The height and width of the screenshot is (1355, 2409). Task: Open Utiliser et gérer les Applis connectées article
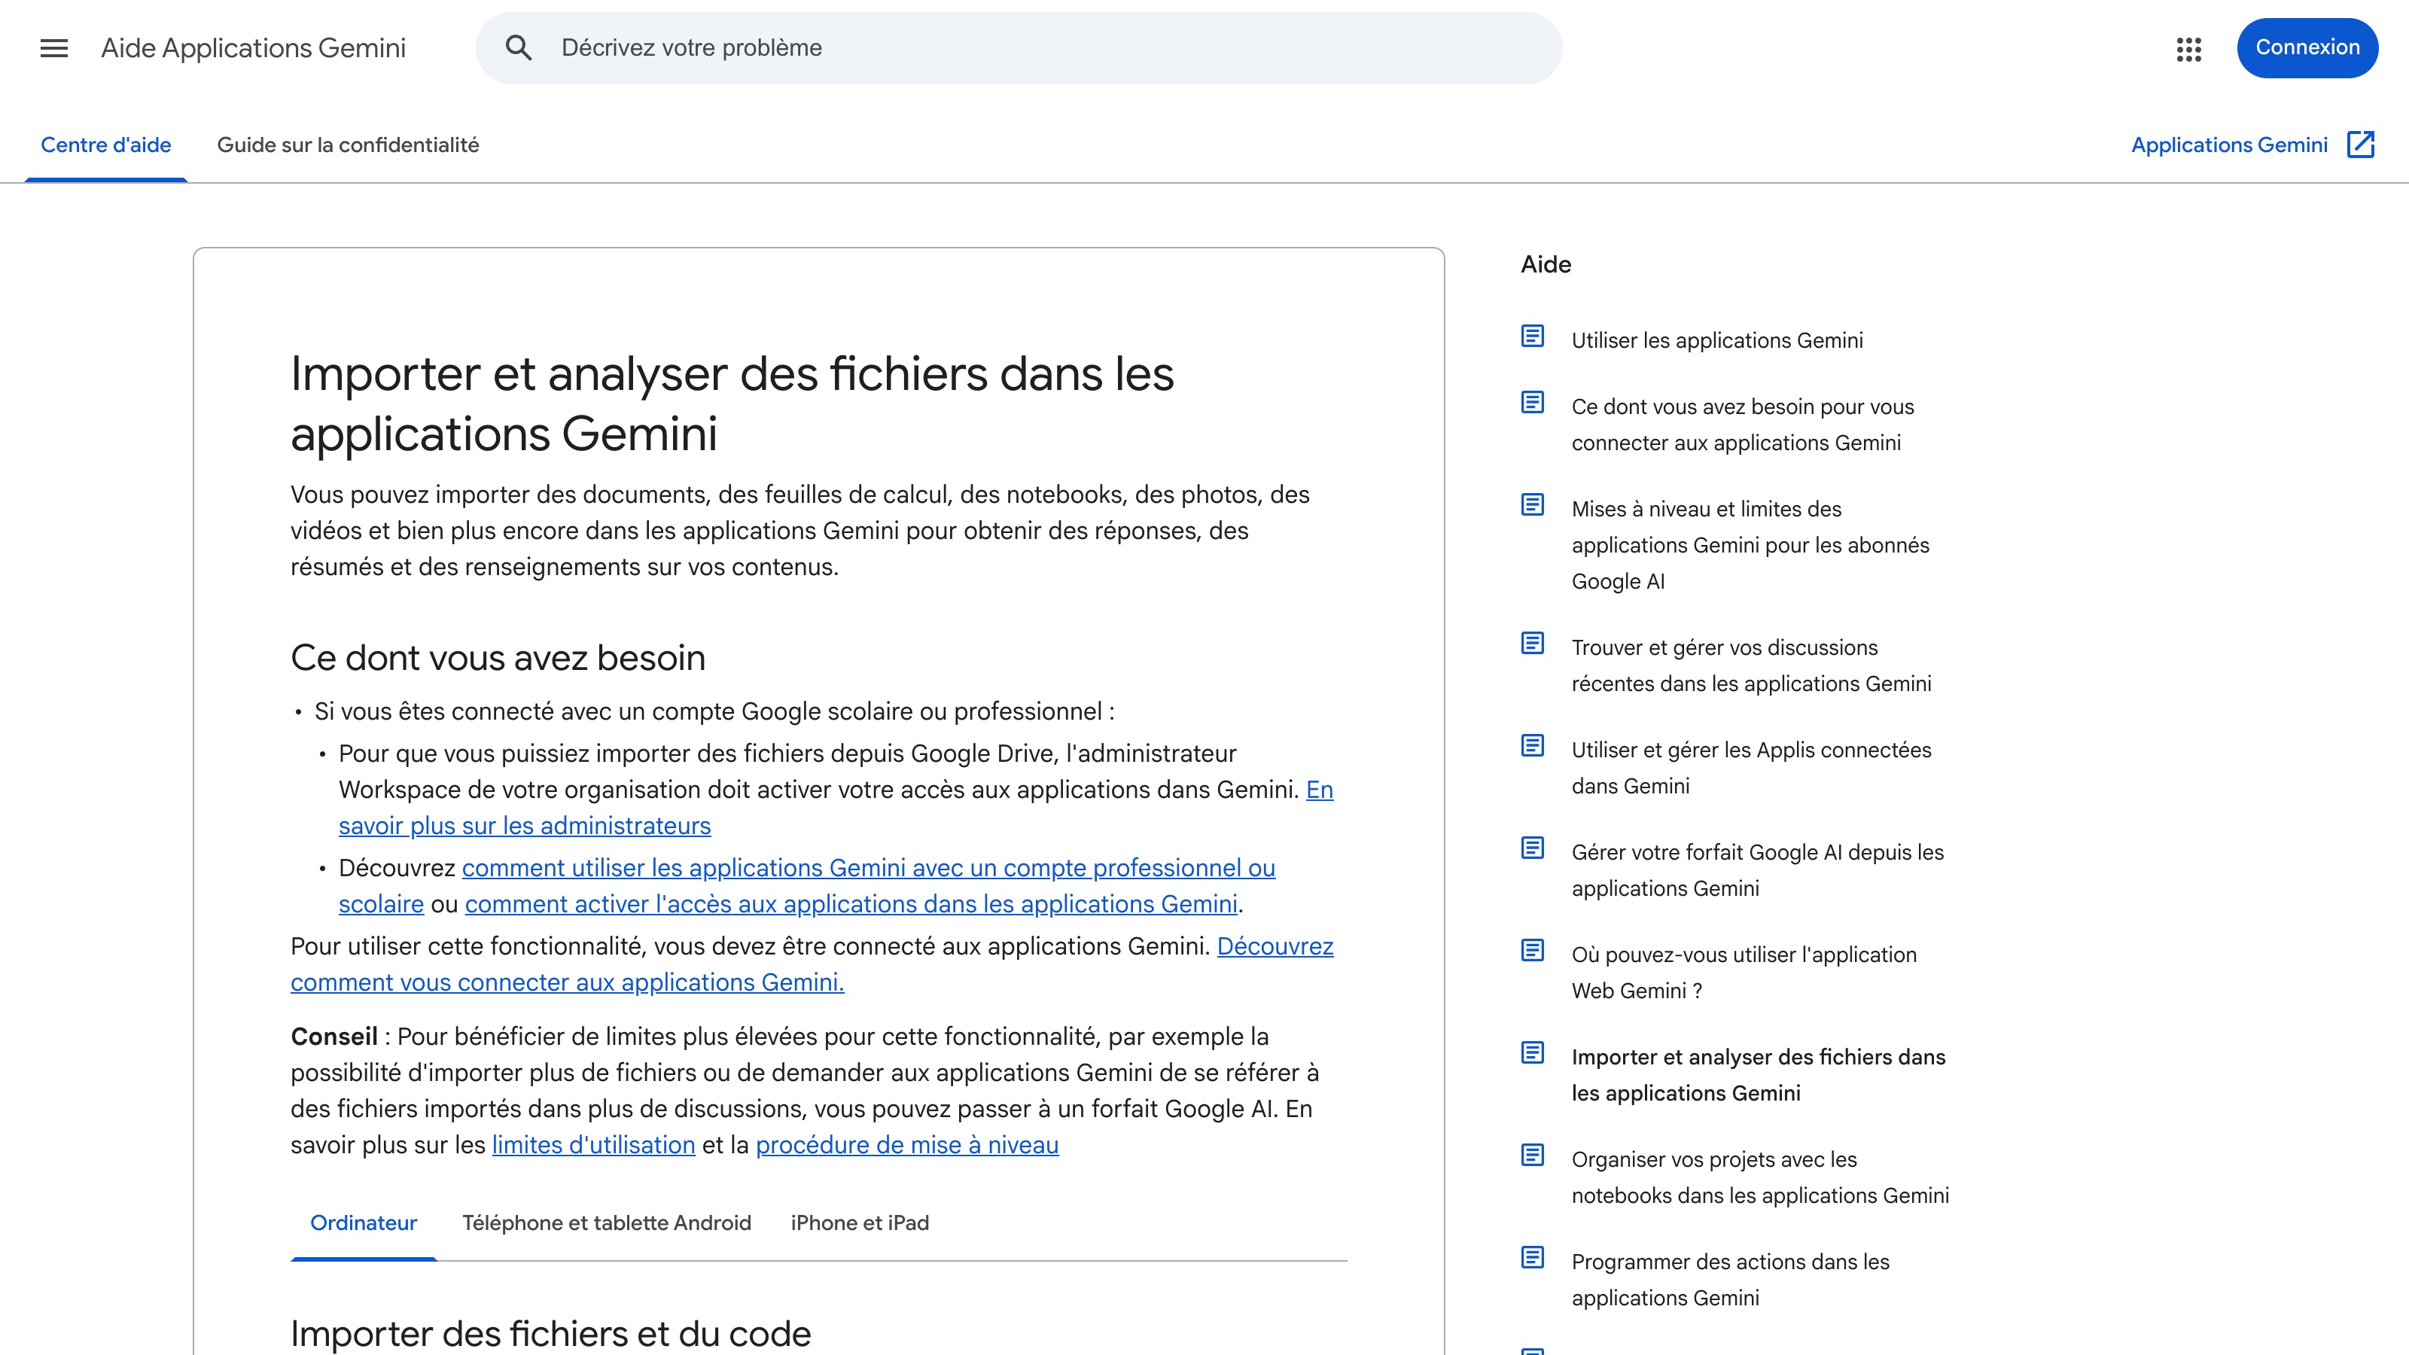(x=1750, y=768)
